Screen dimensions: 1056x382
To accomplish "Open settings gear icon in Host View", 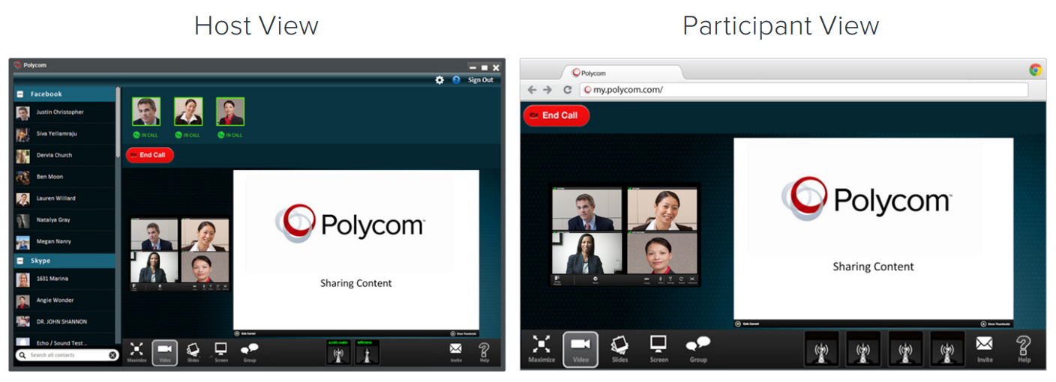I will pos(439,79).
